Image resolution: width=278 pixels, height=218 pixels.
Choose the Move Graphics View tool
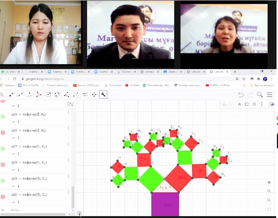coord(94,94)
